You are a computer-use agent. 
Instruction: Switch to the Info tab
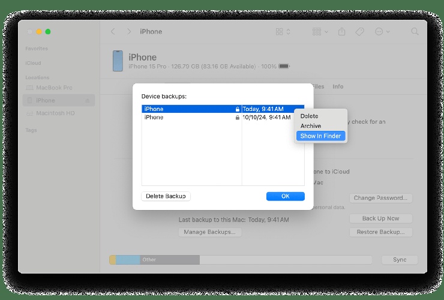(x=338, y=86)
